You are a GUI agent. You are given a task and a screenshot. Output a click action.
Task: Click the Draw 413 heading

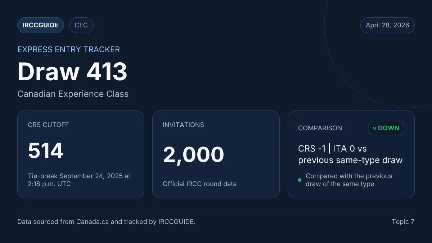tap(72, 71)
